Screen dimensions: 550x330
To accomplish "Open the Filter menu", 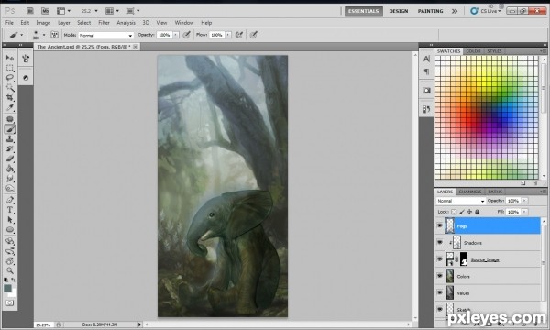I will click(x=104, y=23).
